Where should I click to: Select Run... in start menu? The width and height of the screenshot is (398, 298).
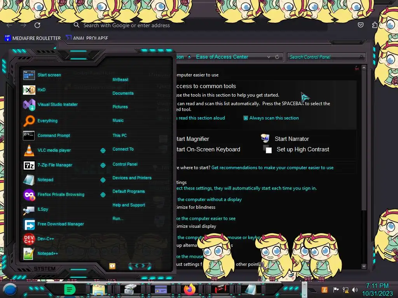[118, 219]
